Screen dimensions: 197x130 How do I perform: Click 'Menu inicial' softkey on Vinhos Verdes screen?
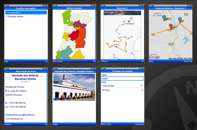[x=58, y=61]
